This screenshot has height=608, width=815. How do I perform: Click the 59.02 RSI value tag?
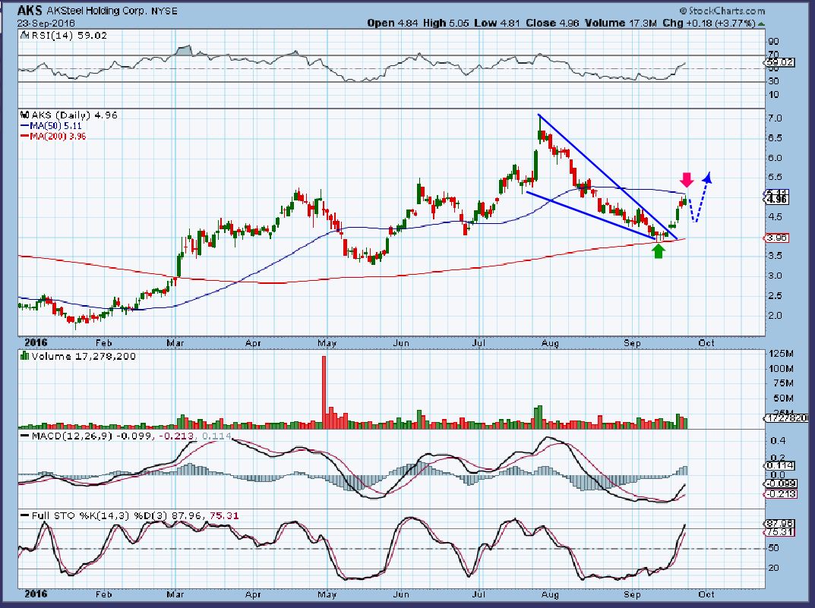[779, 62]
